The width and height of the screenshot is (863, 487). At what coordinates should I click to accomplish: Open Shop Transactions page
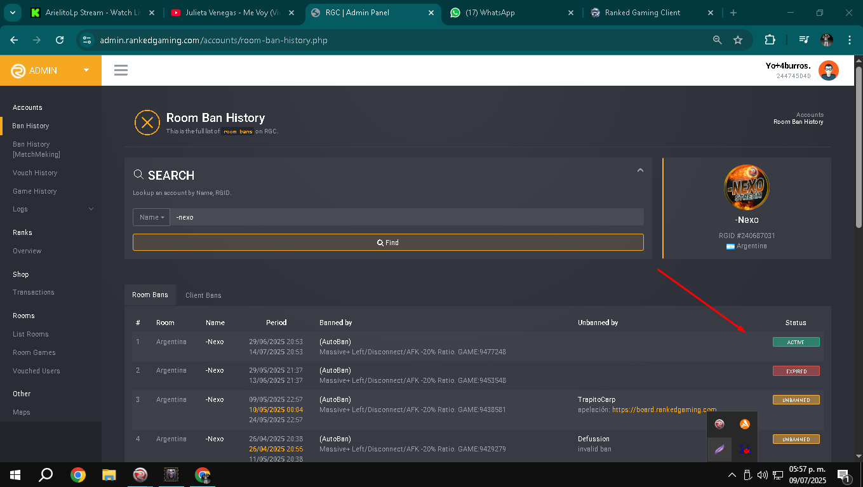(x=33, y=292)
